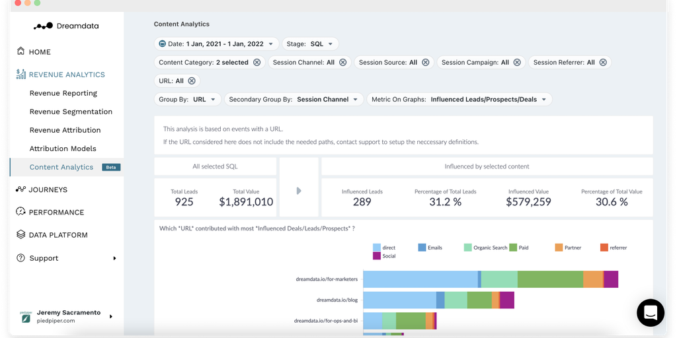Clear the Content Category filter
The height and width of the screenshot is (338, 677).
coord(257,63)
